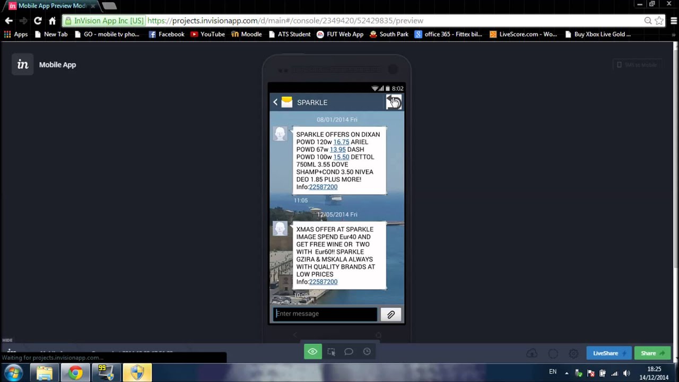Tap top-right button in SPARKLE header
The width and height of the screenshot is (679, 382).
click(394, 102)
